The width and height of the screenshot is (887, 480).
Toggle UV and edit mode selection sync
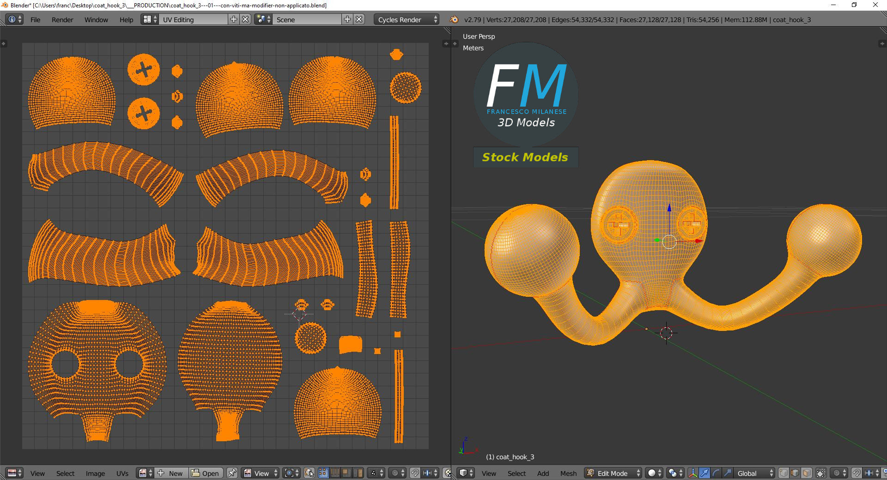(309, 473)
